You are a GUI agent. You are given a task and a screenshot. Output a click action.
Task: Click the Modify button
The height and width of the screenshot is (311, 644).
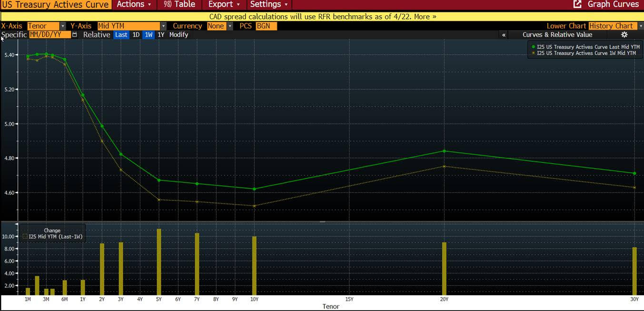(178, 35)
